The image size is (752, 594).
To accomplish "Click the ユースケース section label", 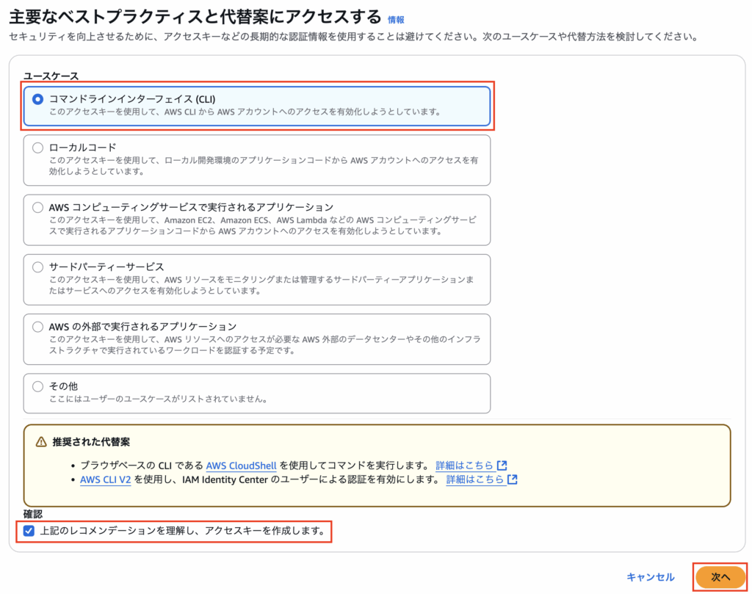I will 51,76.
